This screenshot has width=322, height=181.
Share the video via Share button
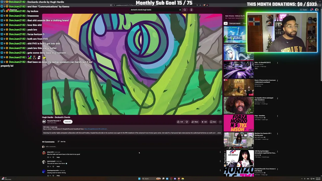pos(195,122)
